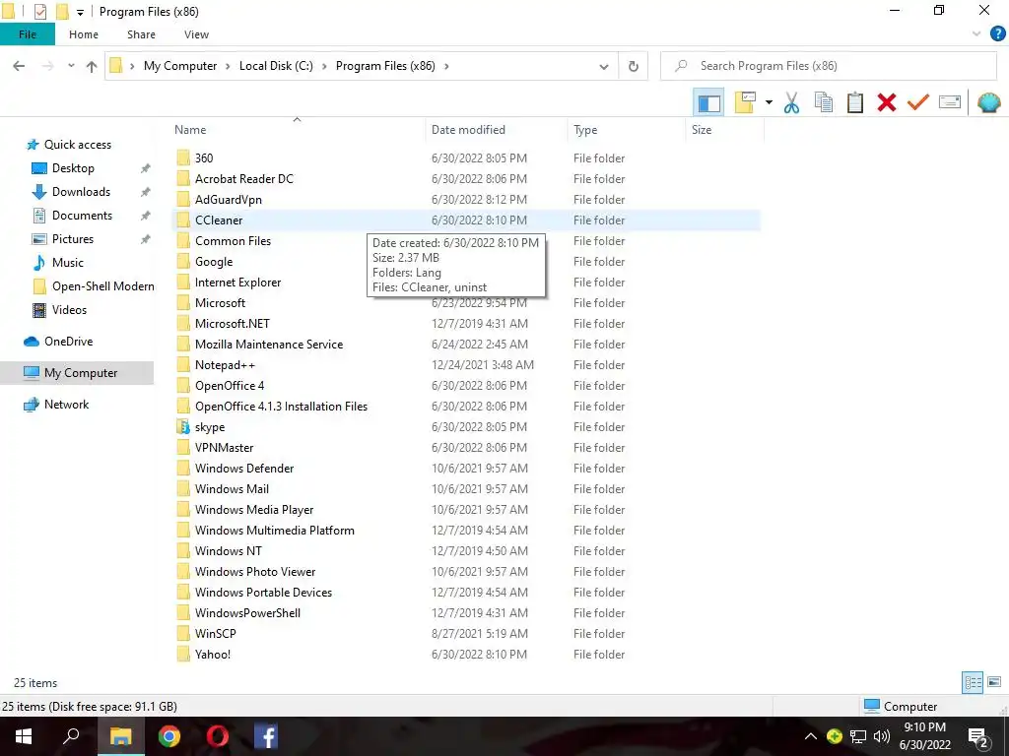Click the new folder toolbar icon
Image resolution: width=1009 pixels, height=756 pixels.
coord(745,102)
